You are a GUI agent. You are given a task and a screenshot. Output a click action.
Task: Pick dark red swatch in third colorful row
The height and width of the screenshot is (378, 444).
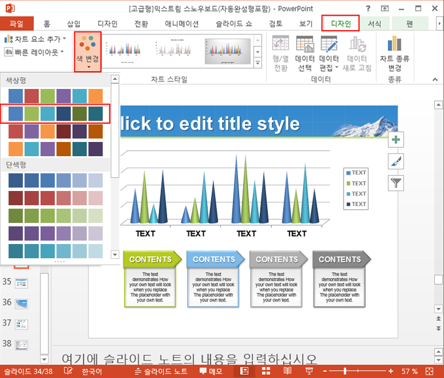pyautogui.click(x=63, y=132)
